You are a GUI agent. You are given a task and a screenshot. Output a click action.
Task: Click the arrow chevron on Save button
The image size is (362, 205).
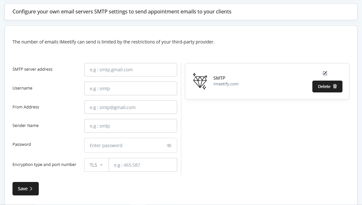click(x=31, y=189)
